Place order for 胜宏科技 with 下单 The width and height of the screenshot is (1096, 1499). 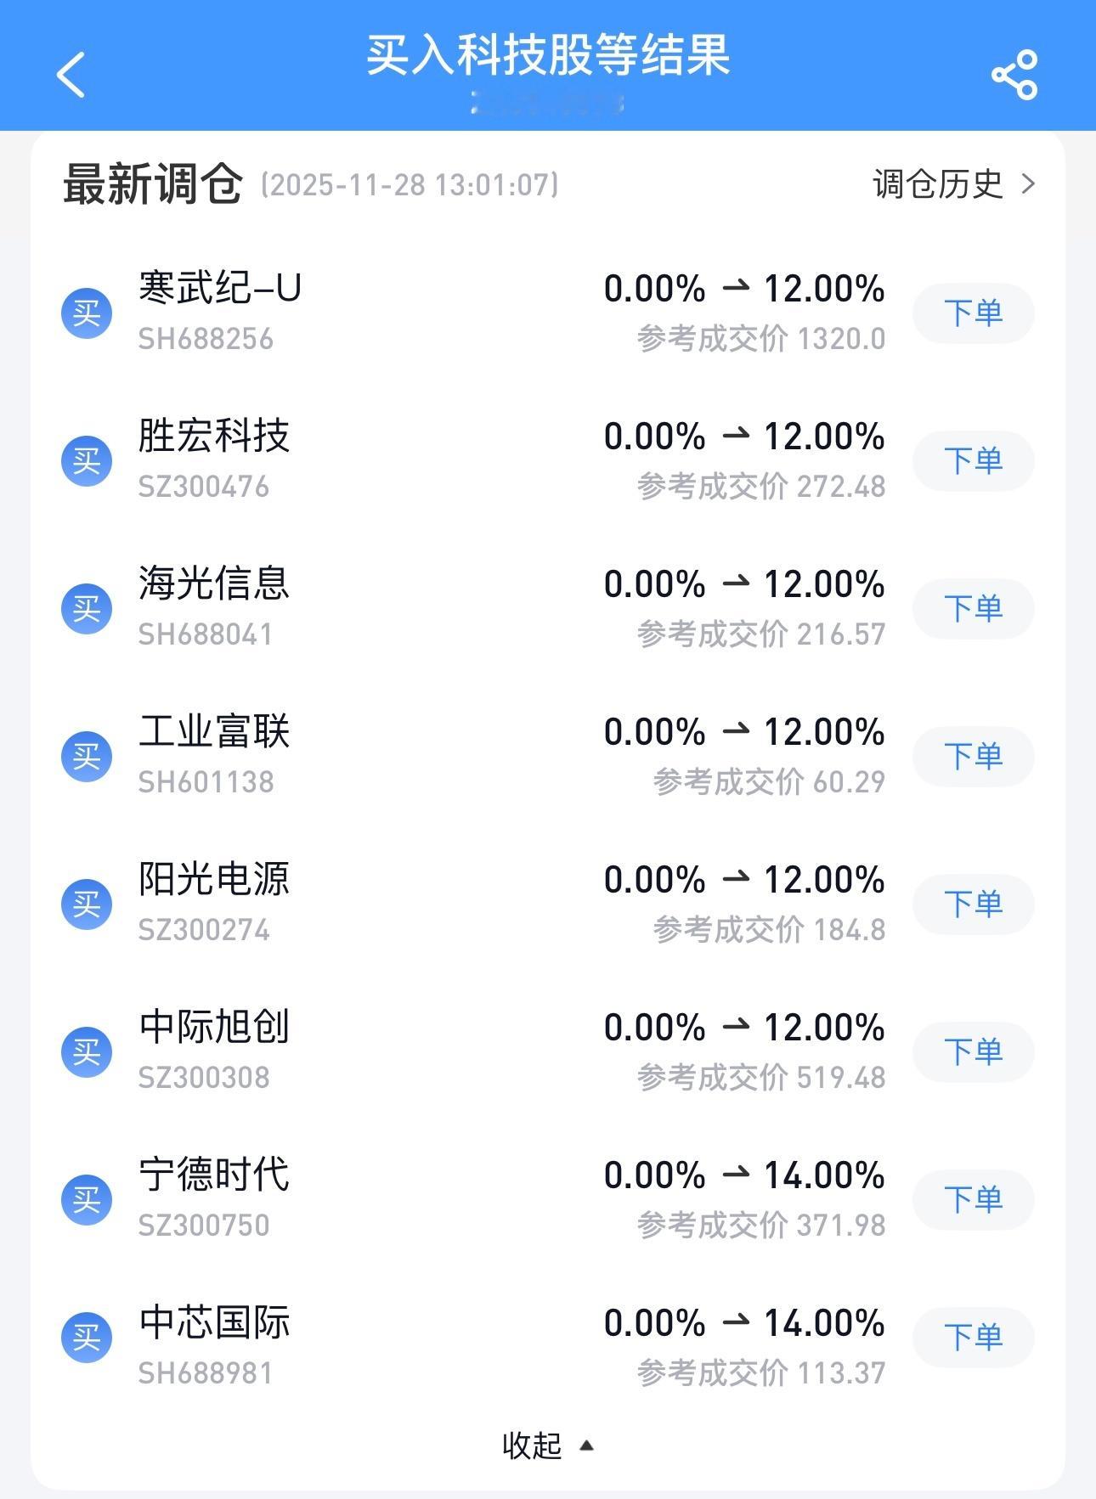973,461
